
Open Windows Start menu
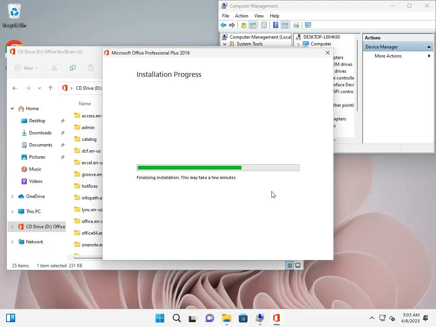(x=160, y=318)
